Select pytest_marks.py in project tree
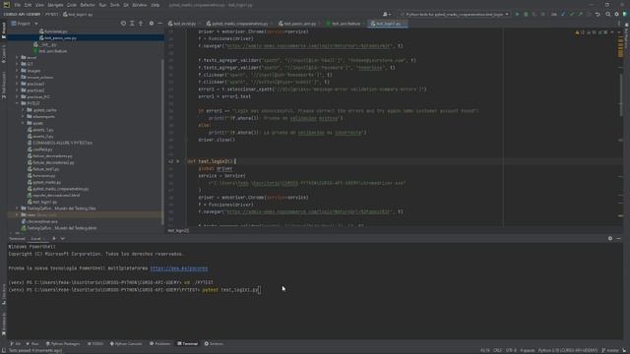Viewport: 630px width, 354px height. (44, 182)
